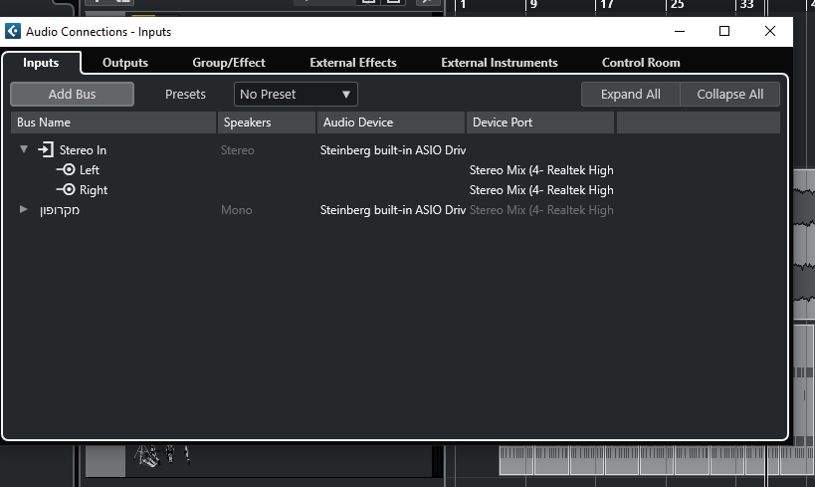Click Collapse All button
The height and width of the screenshot is (487, 815).
coord(729,95)
